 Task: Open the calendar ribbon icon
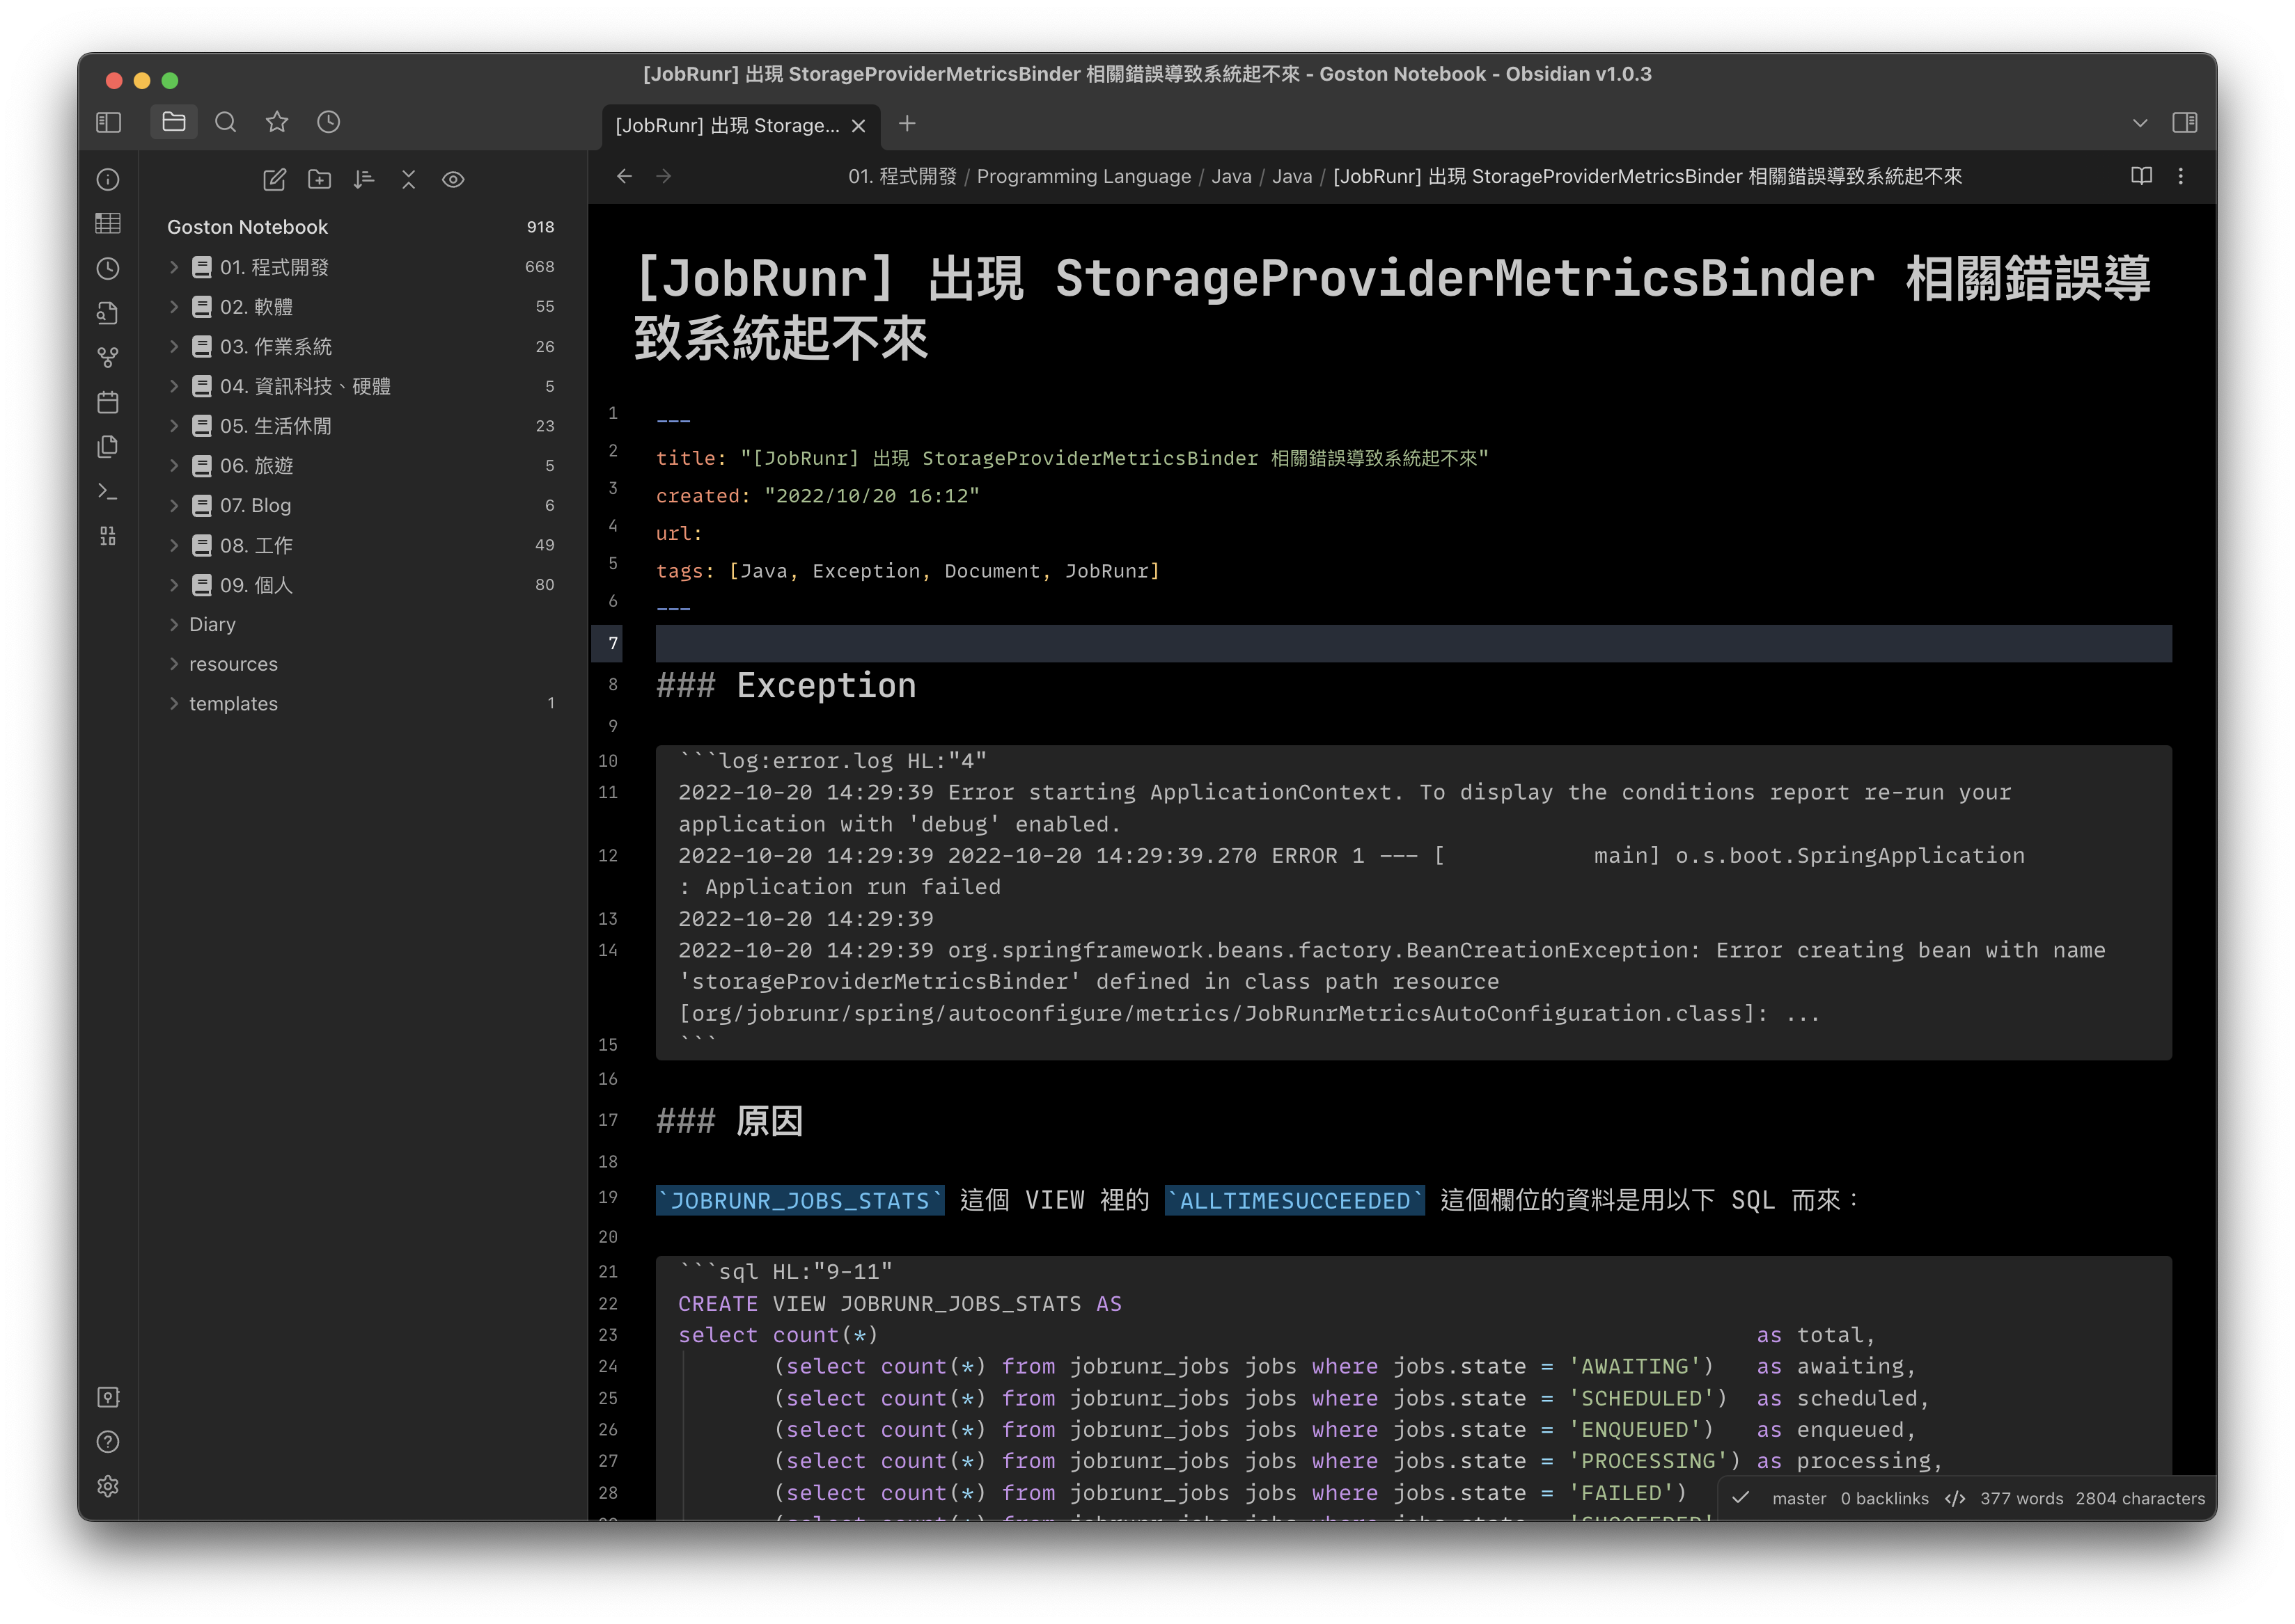108,402
